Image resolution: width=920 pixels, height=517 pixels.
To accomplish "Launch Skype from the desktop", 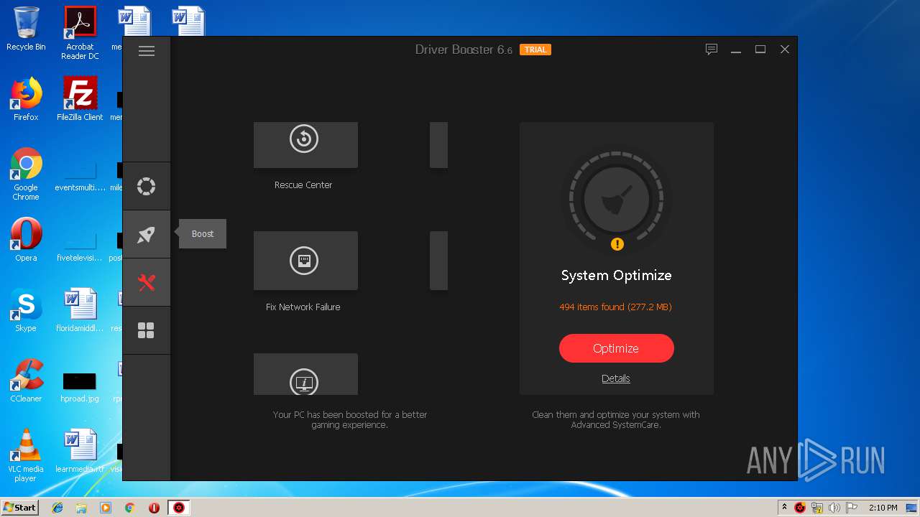I will 26,310.
